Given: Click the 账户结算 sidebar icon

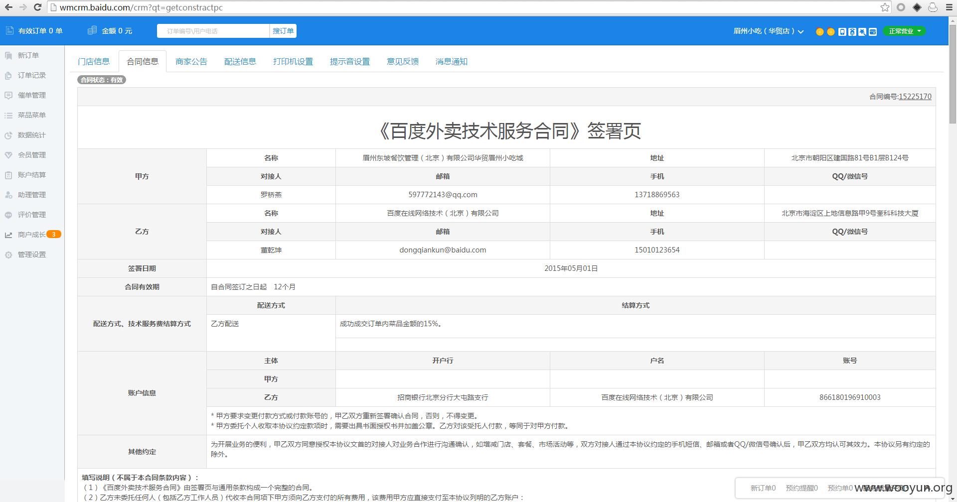Looking at the screenshot, I should coord(8,175).
